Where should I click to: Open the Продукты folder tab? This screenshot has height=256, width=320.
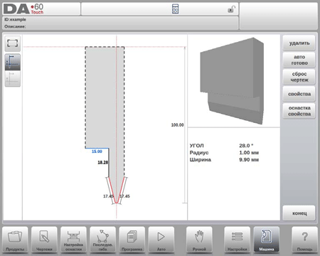pos(15,240)
